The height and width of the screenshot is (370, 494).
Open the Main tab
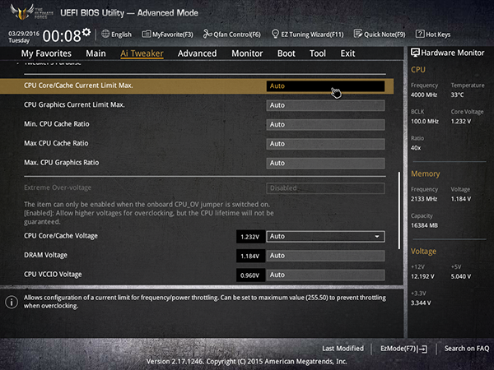click(96, 53)
